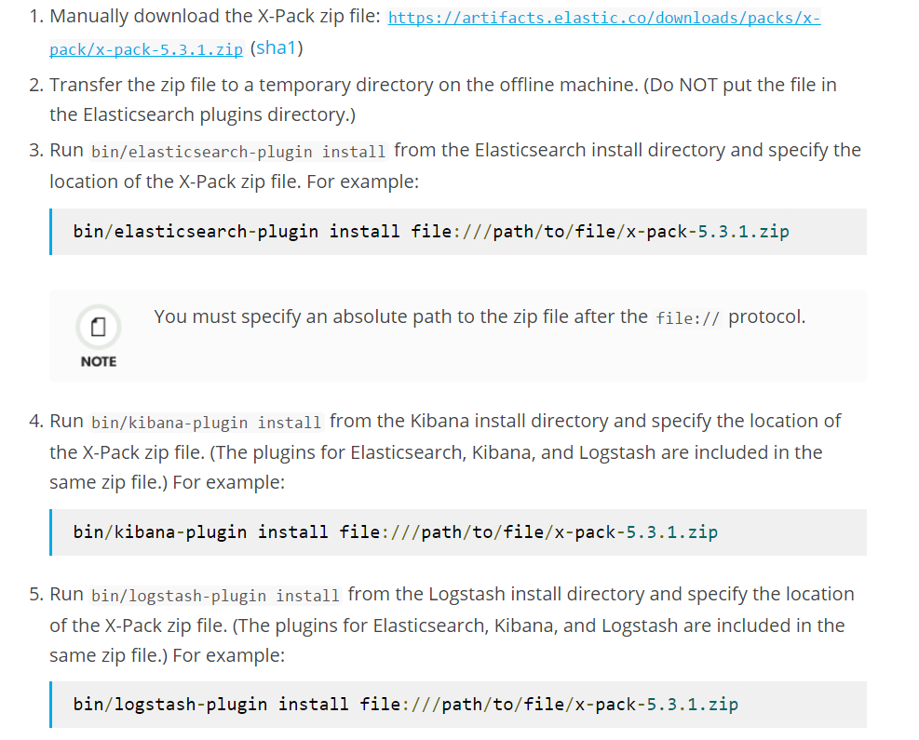Click inline code bin/logstash-plugin install
Screen dimensions: 919x740
(x=216, y=596)
